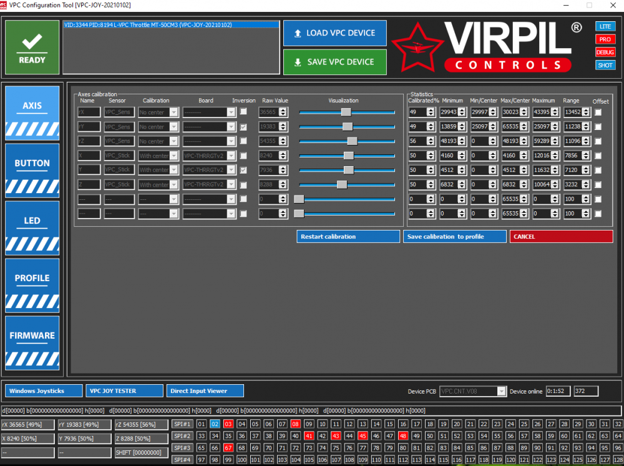Select red button indicator 03
This screenshot has width=624, height=466.
(228, 424)
